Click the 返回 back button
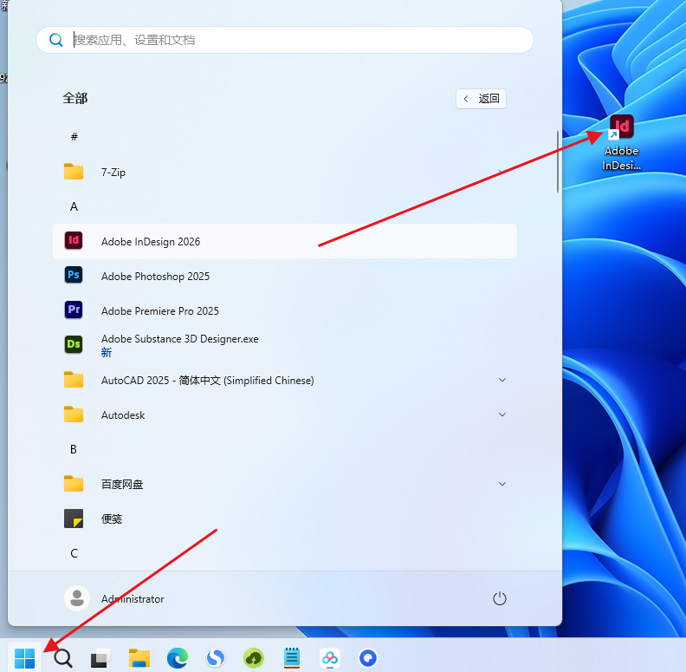The width and height of the screenshot is (686, 672). tap(481, 99)
